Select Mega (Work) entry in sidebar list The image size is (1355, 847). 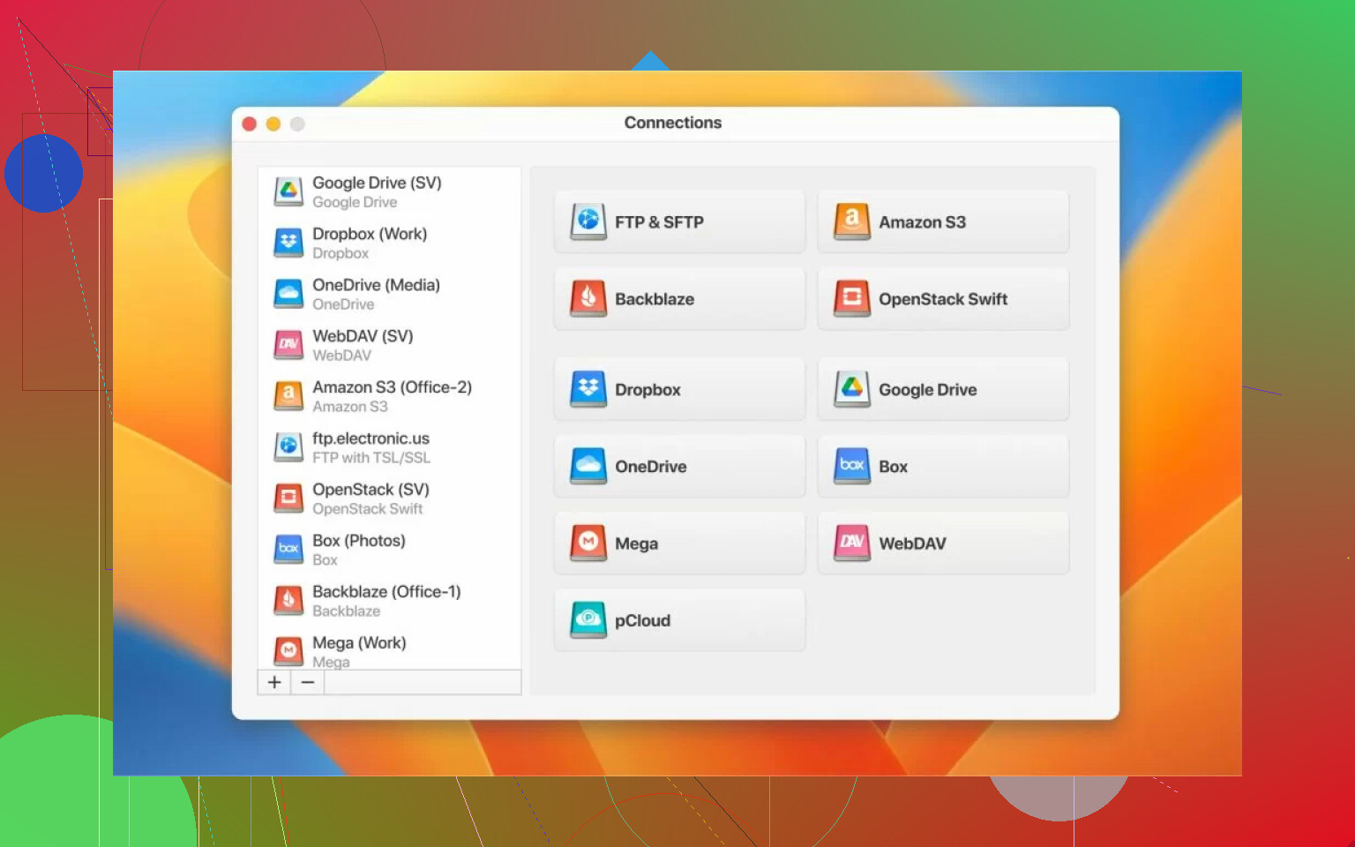[359, 650]
